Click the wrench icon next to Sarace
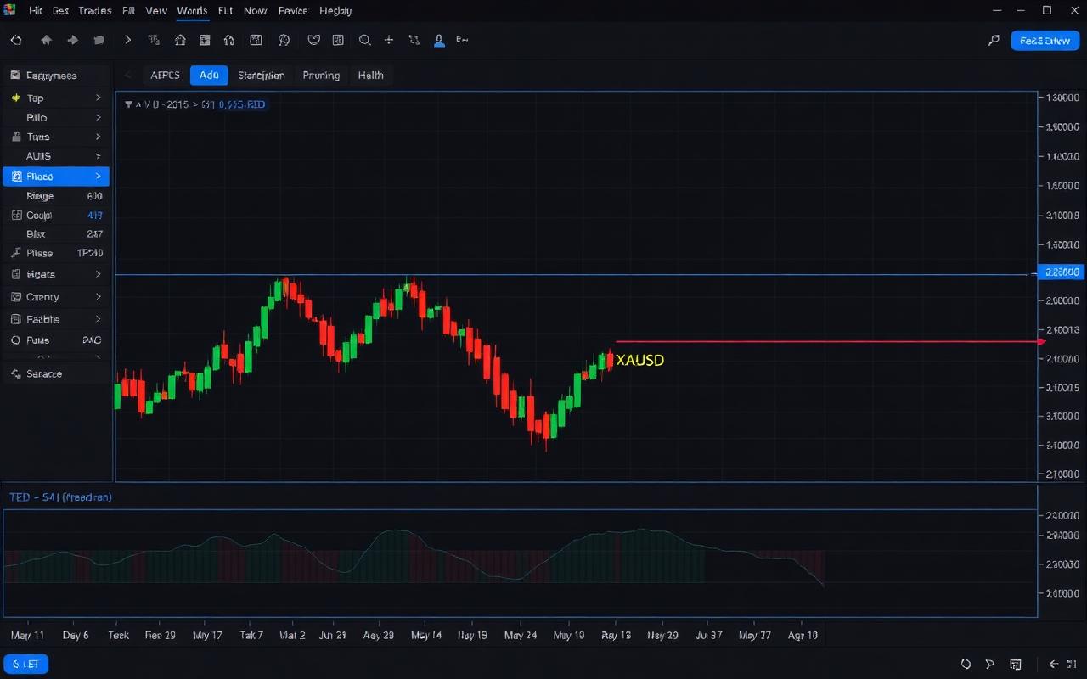 [x=15, y=373]
